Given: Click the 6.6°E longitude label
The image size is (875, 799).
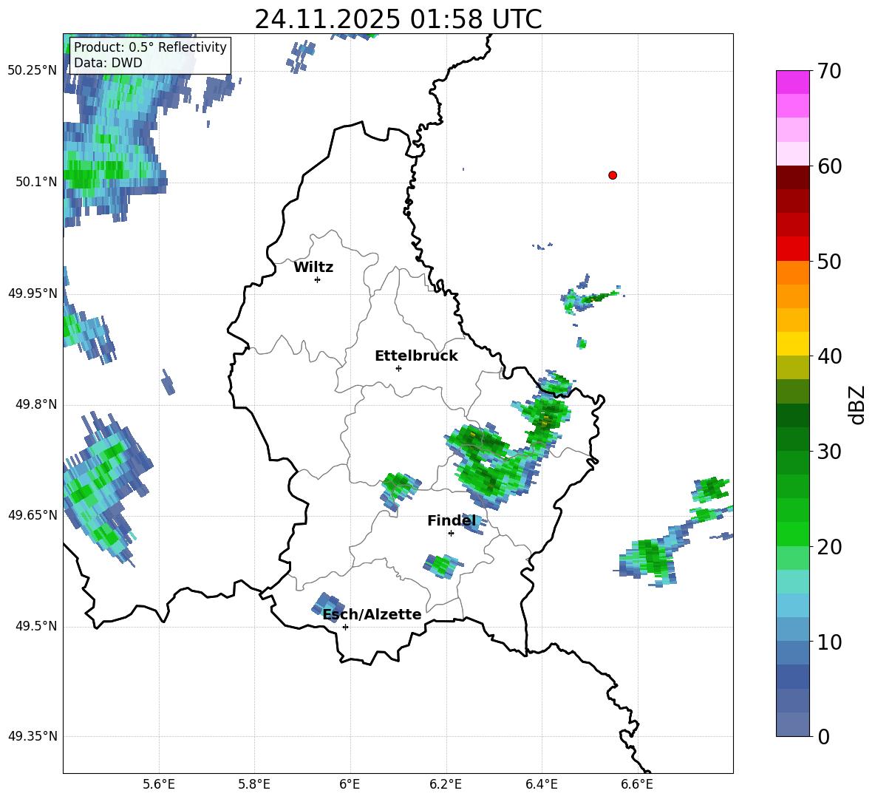Looking at the screenshot, I should [637, 784].
